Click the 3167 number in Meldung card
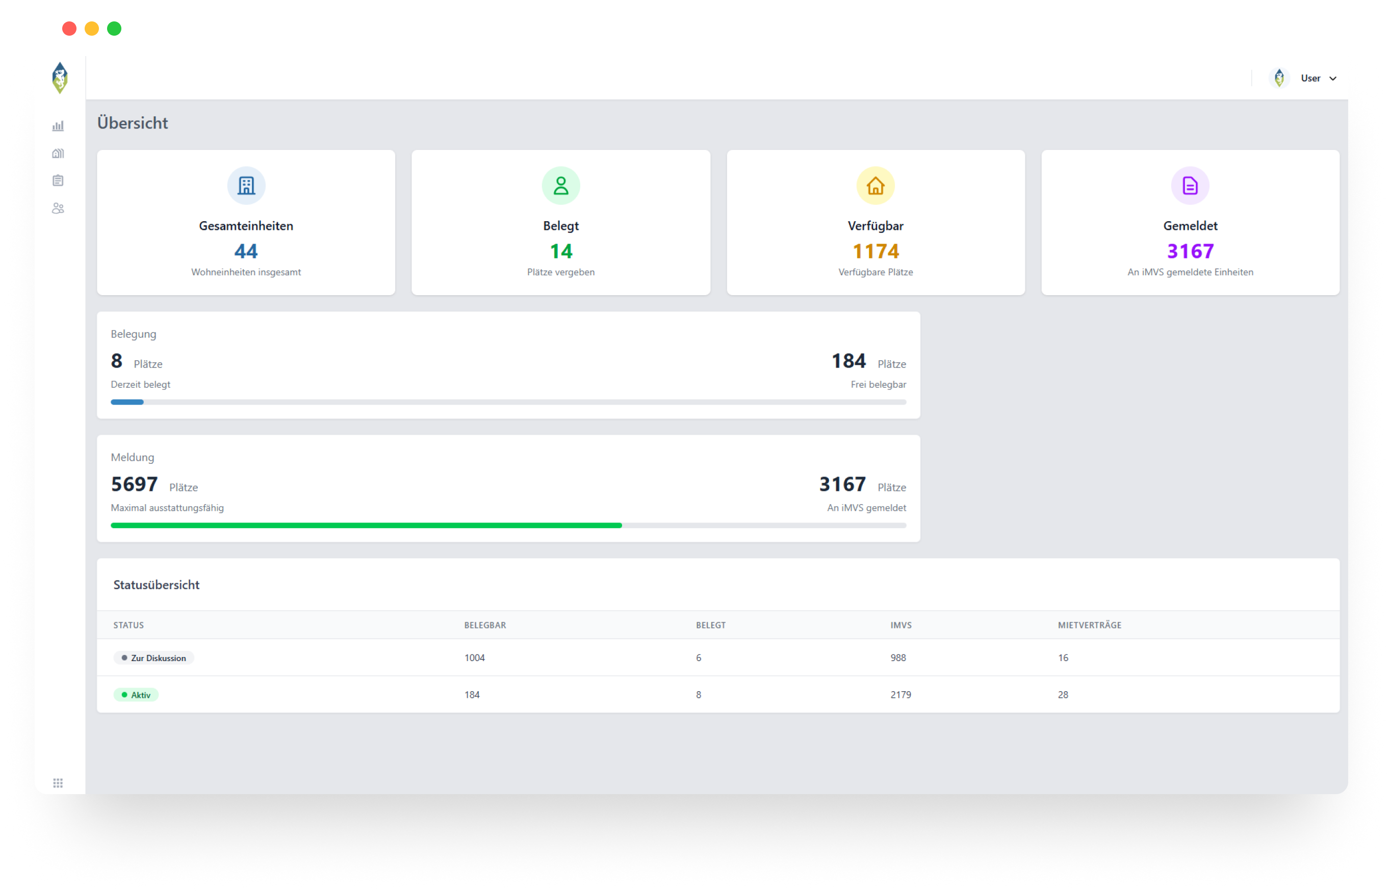1390x893 pixels. [842, 484]
